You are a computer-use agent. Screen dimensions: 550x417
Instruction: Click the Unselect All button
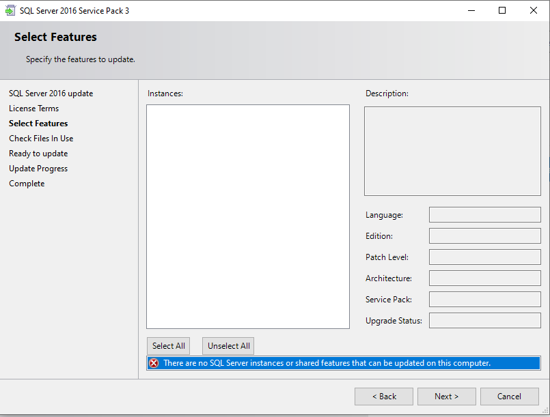point(228,346)
